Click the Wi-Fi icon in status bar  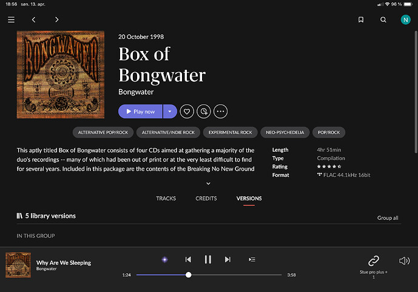387,4
